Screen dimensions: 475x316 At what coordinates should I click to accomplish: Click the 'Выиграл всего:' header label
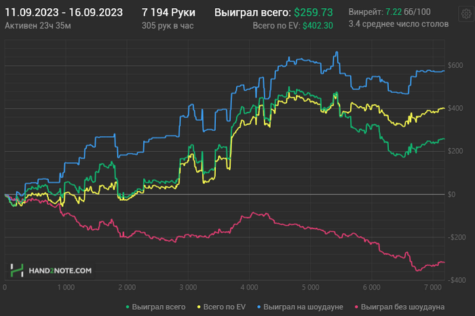(x=252, y=12)
